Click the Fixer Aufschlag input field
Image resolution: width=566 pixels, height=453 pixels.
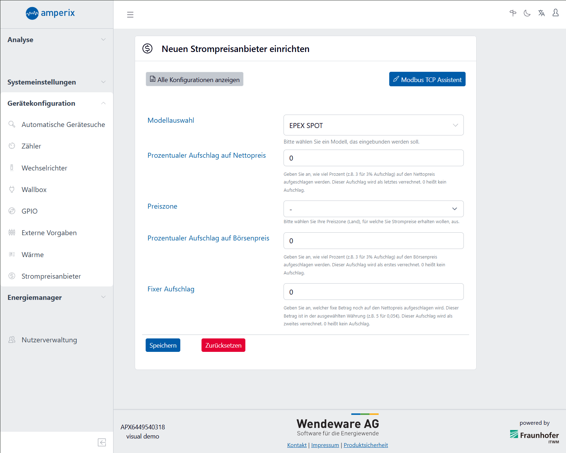(x=373, y=292)
